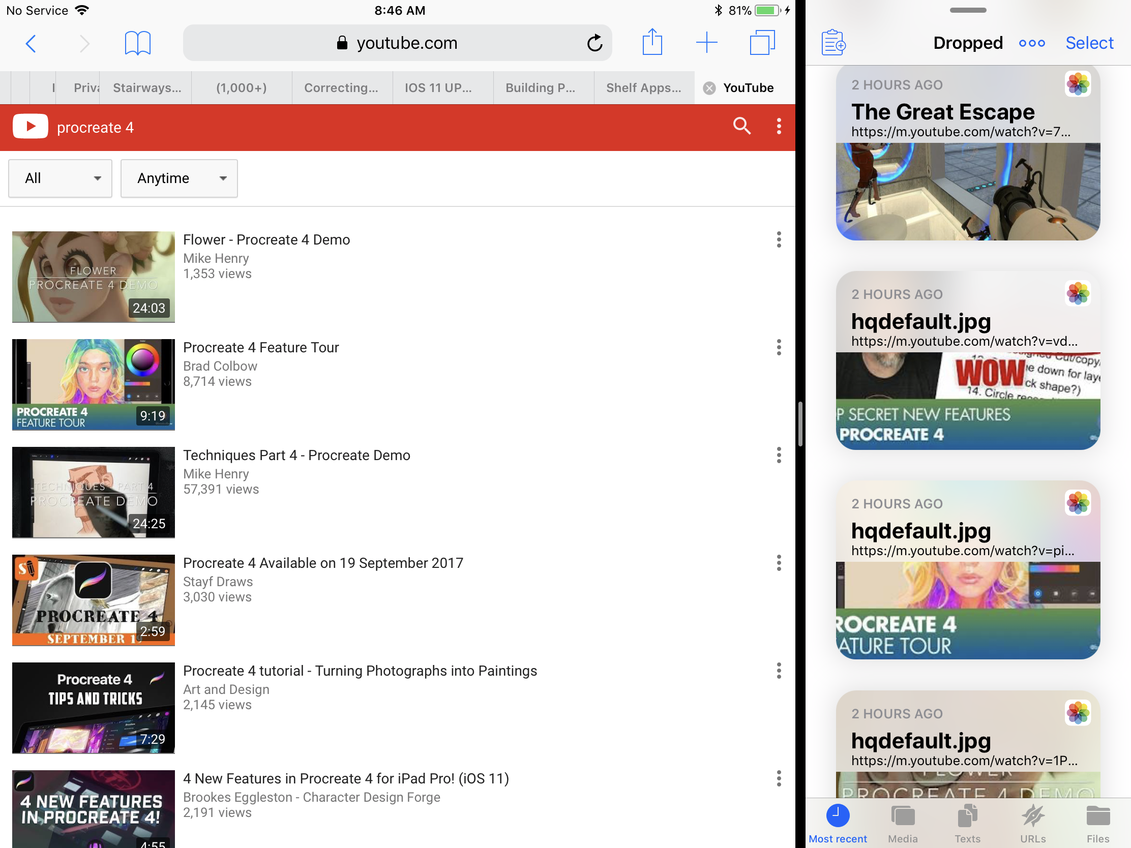Open Safari bookmarks book icon
This screenshot has width=1131, height=848.
[x=137, y=43]
